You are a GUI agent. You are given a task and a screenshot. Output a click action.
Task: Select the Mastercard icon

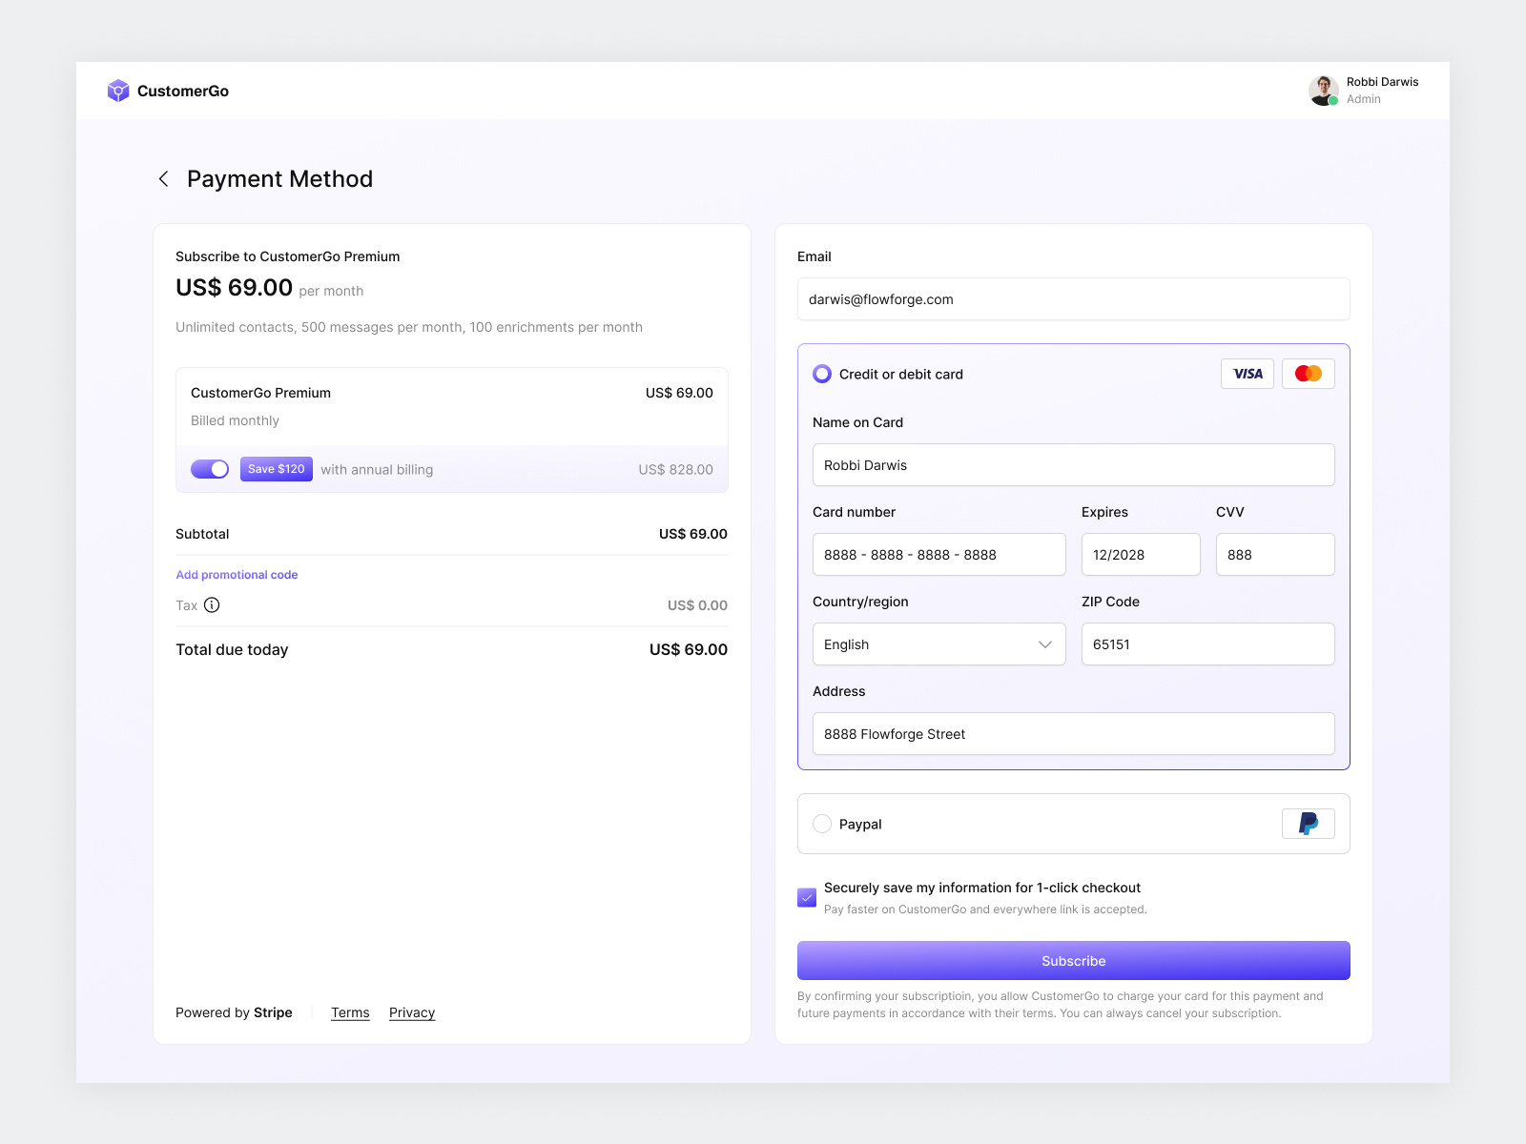pyautogui.click(x=1308, y=374)
